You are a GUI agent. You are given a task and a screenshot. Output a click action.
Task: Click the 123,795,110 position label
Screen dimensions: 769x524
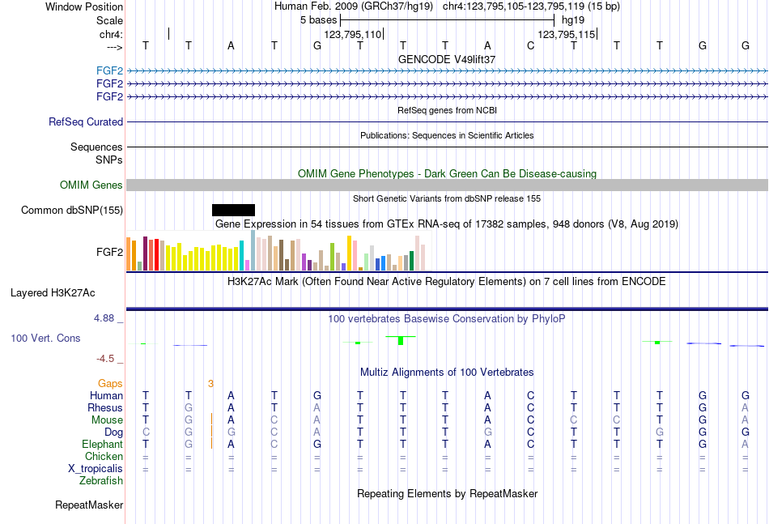[353, 34]
